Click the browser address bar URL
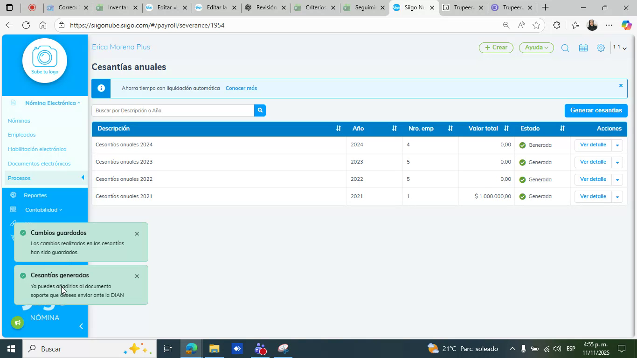The width and height of the screenshot is (637, 358). (147, 25)
